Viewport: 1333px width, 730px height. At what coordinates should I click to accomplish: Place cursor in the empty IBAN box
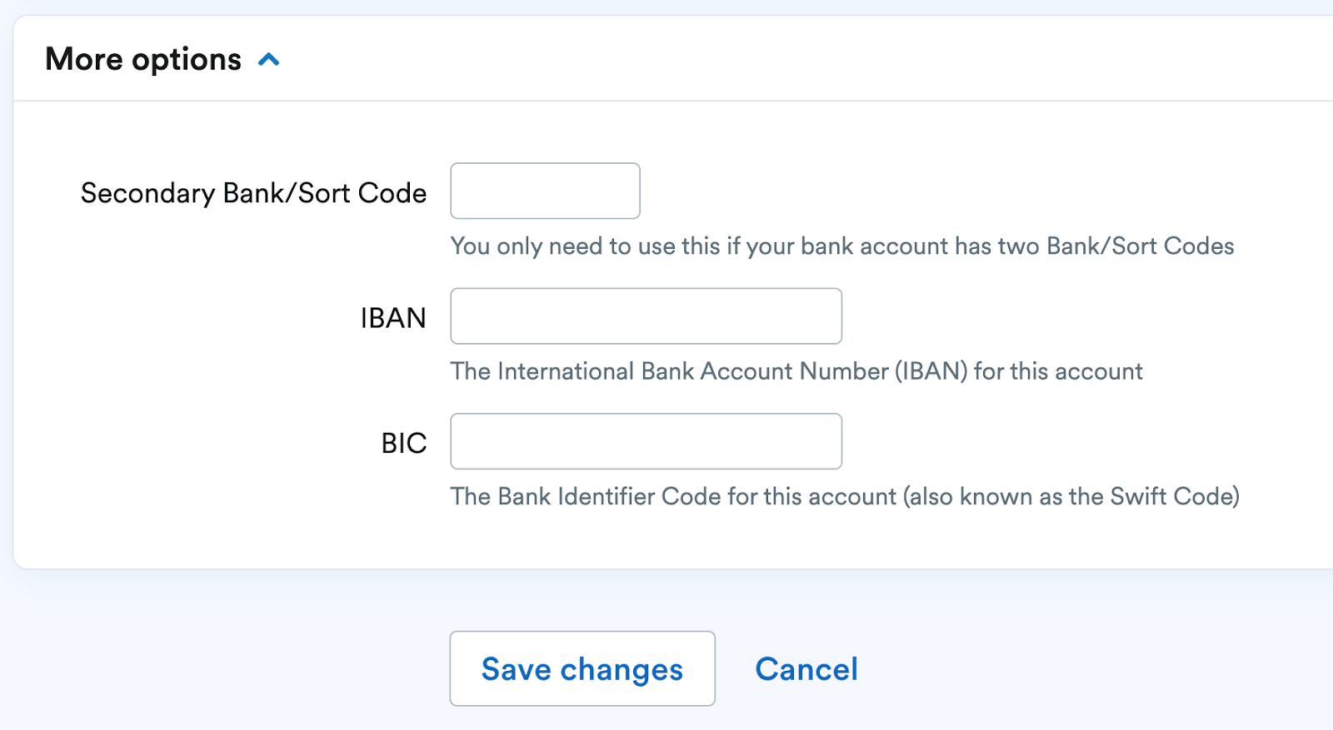point(646,315)
